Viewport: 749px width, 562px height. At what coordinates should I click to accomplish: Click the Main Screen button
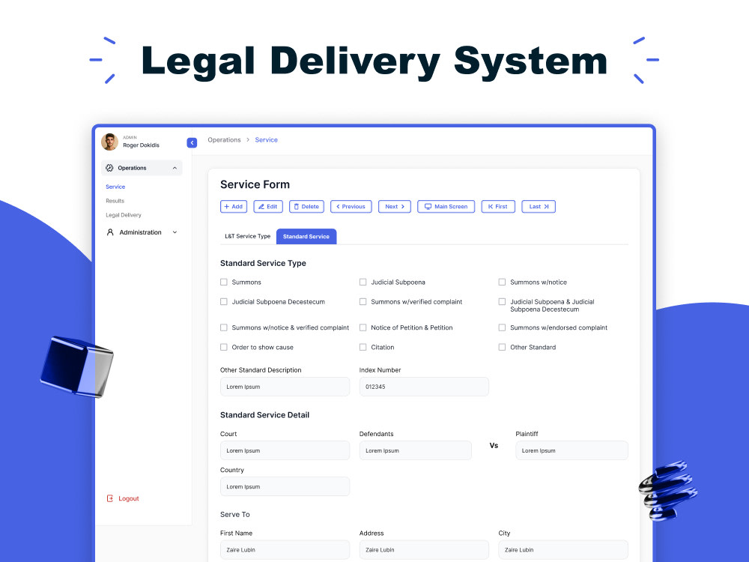[446, 207]
